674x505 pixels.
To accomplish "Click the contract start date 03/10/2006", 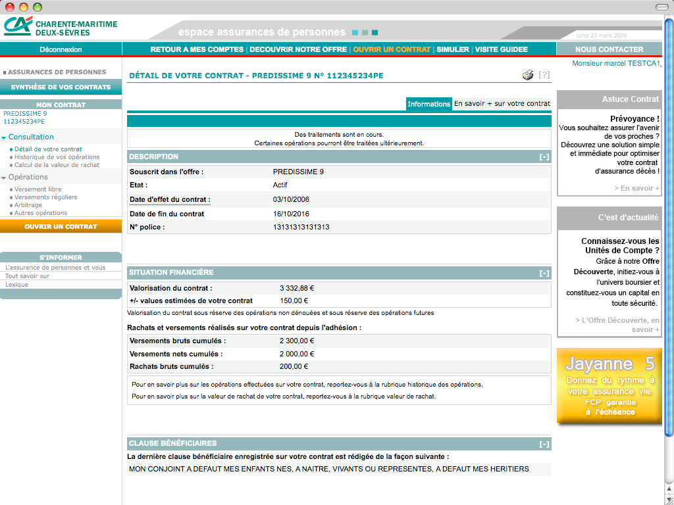I will click(291, 200).
